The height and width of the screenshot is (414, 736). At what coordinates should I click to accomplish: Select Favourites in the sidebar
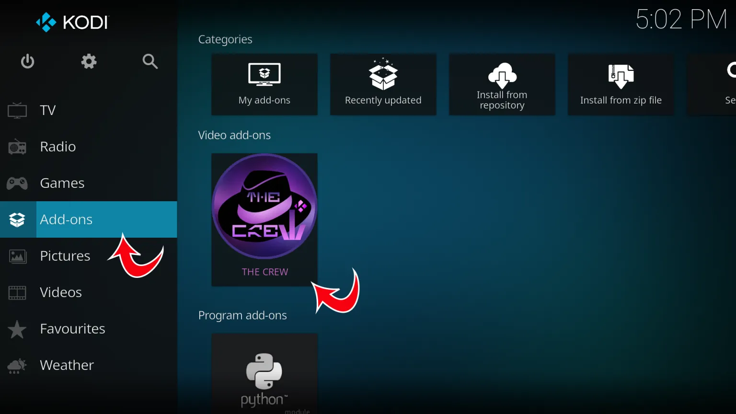(72, 329)
